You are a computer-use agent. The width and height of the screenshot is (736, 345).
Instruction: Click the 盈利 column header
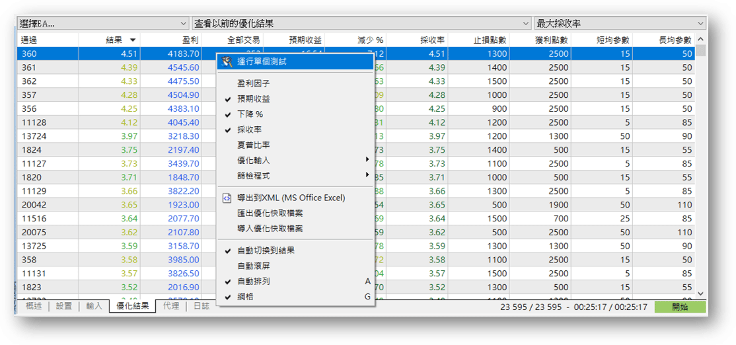[171, 40]
